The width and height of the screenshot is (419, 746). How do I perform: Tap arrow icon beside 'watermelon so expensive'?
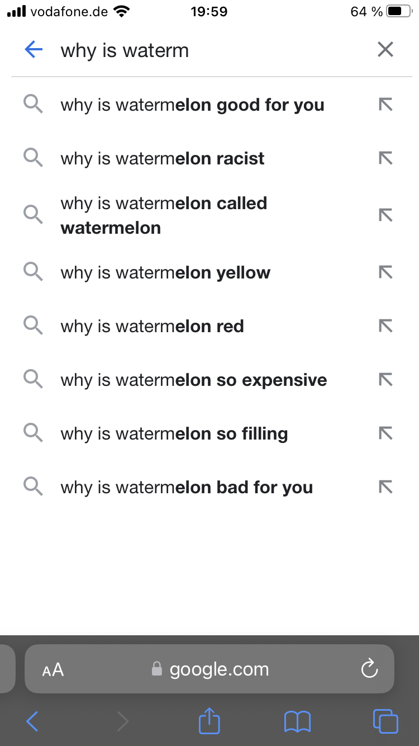tap(385, 380)
